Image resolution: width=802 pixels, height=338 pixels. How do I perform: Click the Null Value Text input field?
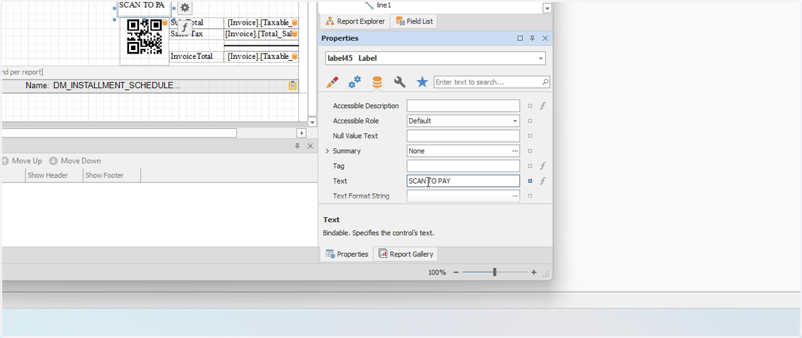click(x=463, y=136)
